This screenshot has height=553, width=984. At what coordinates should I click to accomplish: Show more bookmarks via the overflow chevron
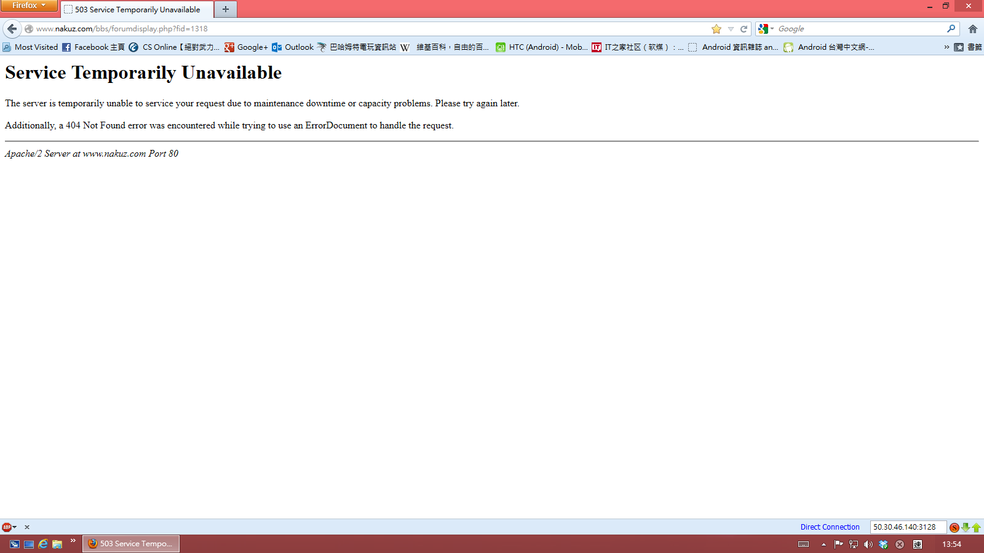coord(946,47)
